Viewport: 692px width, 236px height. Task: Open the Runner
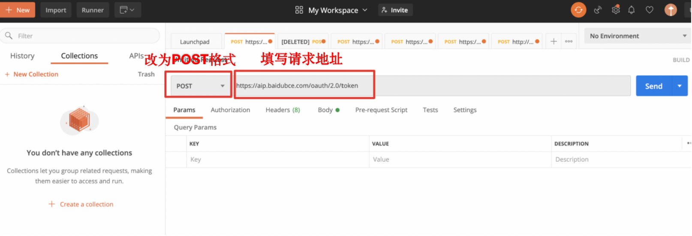click(x=93, y=10)
